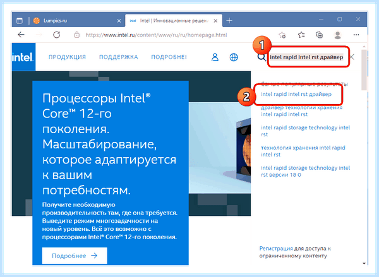Close the Intel tab
This screenshot has height=277, width=379.
click(x=215, y=21)
